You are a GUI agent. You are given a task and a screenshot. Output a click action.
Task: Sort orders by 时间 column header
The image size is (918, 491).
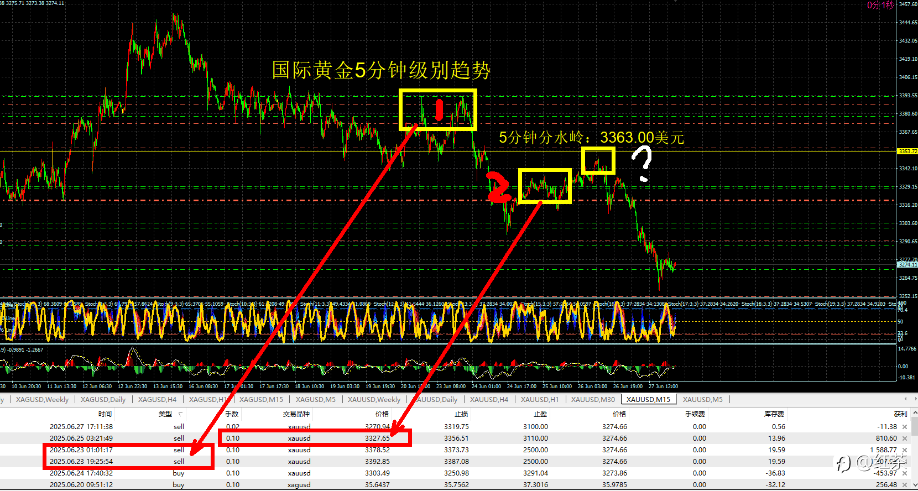(x=105, y=414)
